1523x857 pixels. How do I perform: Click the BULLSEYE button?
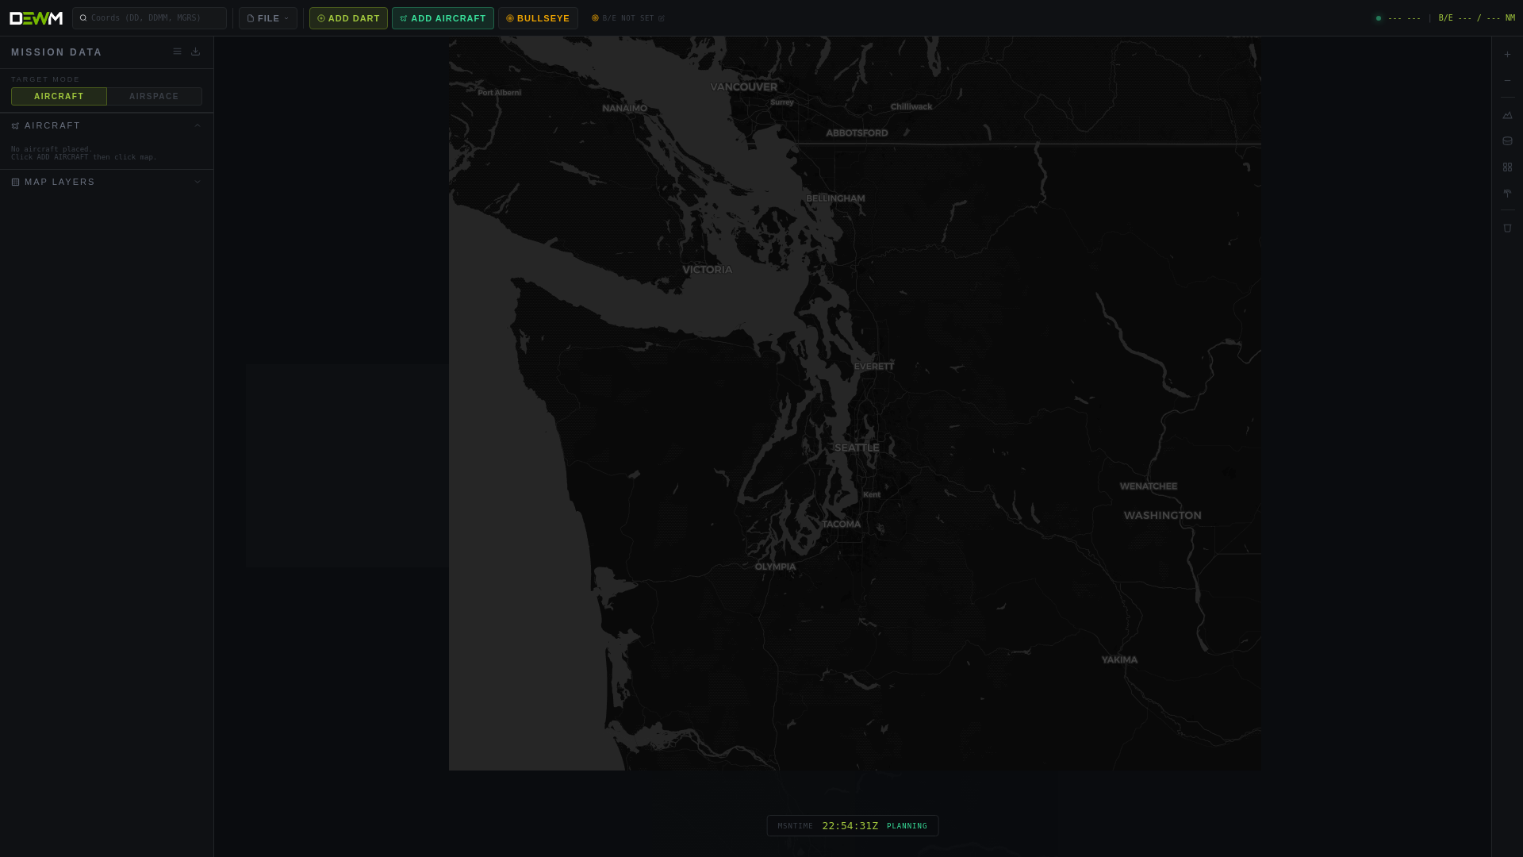coord(538,18)
